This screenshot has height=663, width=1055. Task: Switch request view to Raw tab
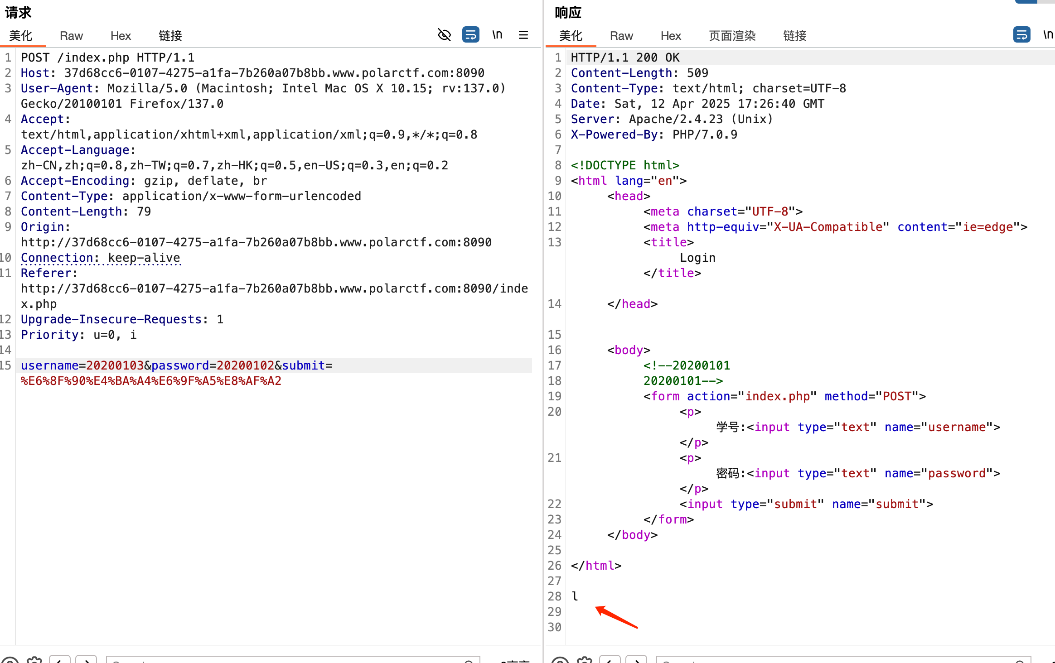point(71,36)
